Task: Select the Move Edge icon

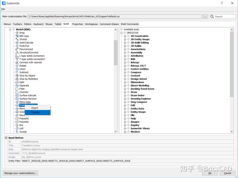Action: pyautogui.click(x=17, y=102)
